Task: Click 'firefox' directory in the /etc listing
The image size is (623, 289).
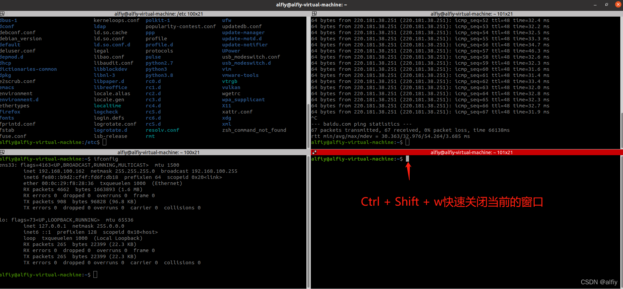Action: (10, 112)
